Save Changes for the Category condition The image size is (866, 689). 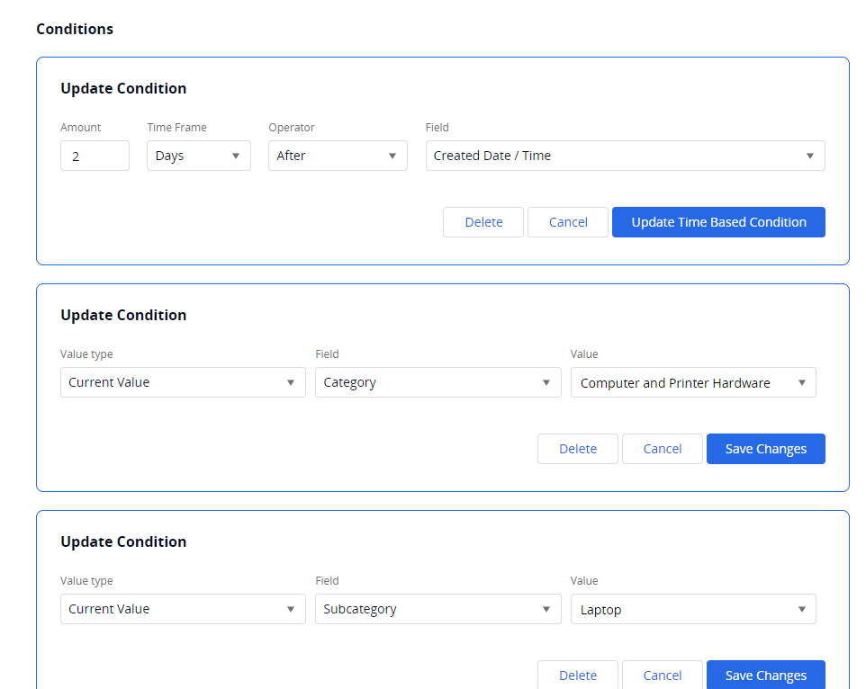tap(765, 449)
